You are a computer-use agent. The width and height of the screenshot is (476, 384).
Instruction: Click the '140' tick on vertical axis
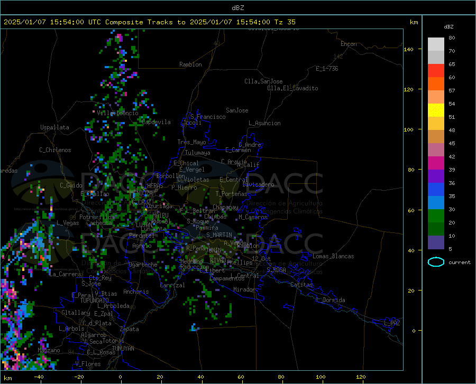coord(408,49)
